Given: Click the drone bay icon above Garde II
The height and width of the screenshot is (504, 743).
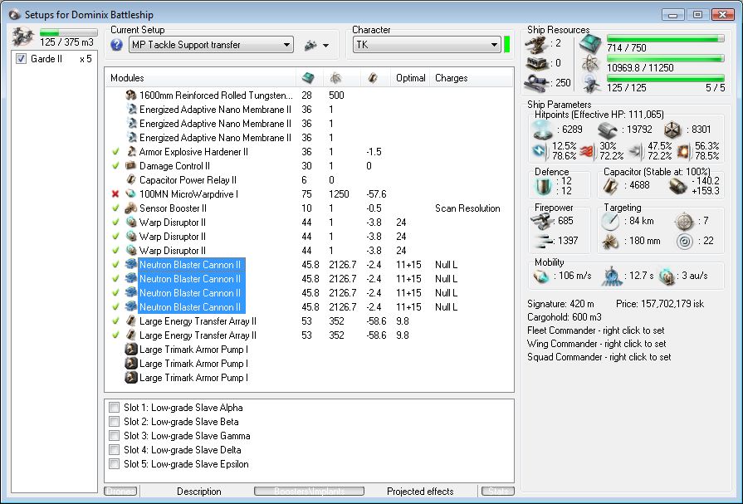Looking at the screenshot, I should coord(22,37).
